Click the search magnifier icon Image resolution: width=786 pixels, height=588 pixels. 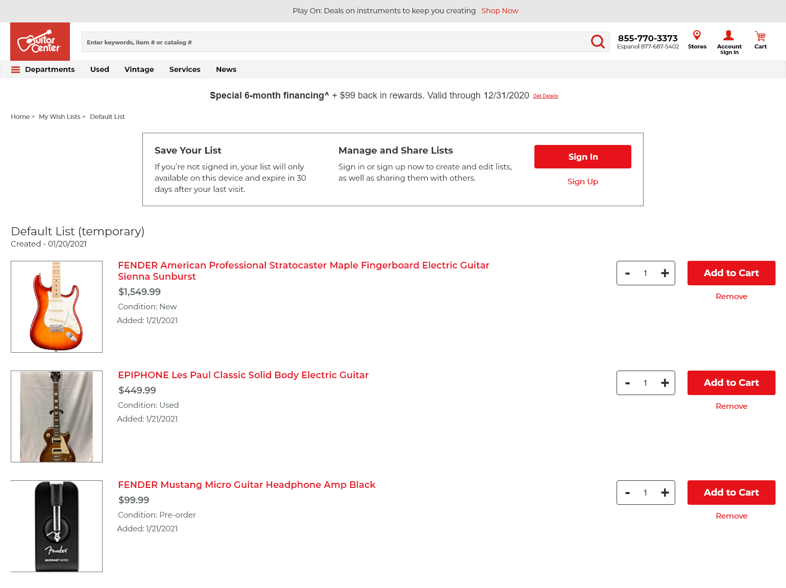coord(598,42)
